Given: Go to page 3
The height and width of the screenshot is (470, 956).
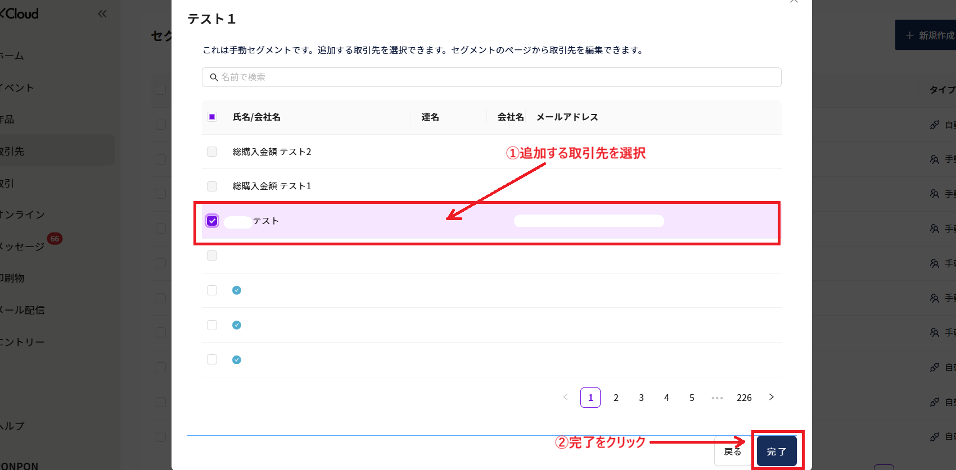Looking at the screenshot, I should [641, 398].
